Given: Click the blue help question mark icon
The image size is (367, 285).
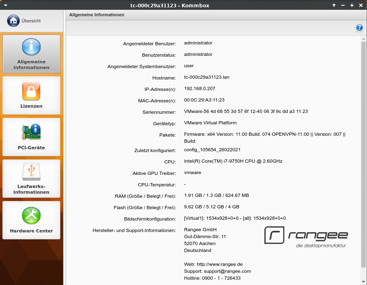Looking at the screenshot, I should tap(359, 28).
